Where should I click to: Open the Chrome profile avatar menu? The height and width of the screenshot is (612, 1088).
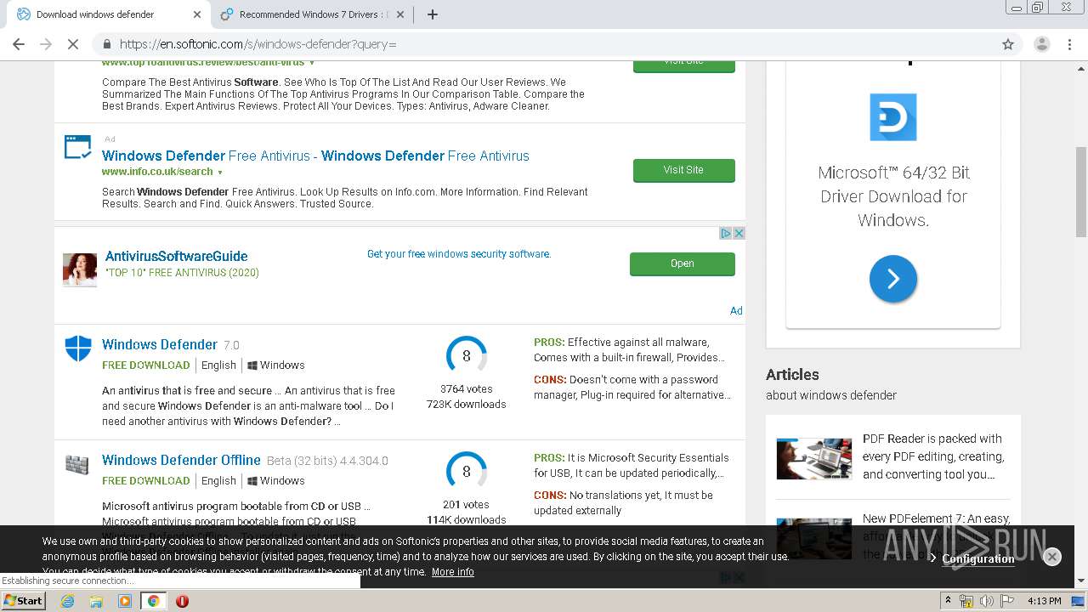[x=1041, y=44]
